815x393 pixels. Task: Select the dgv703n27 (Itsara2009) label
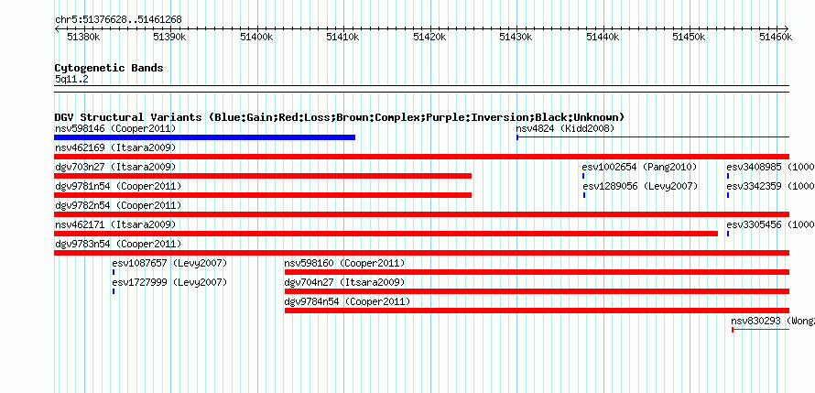115,167
